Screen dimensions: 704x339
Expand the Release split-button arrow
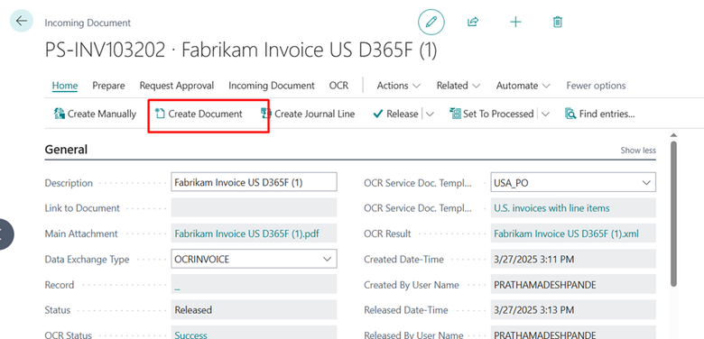[430, 115]
